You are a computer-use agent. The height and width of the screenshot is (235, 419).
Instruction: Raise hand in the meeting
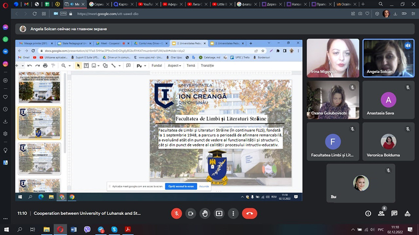click(205, 214)
